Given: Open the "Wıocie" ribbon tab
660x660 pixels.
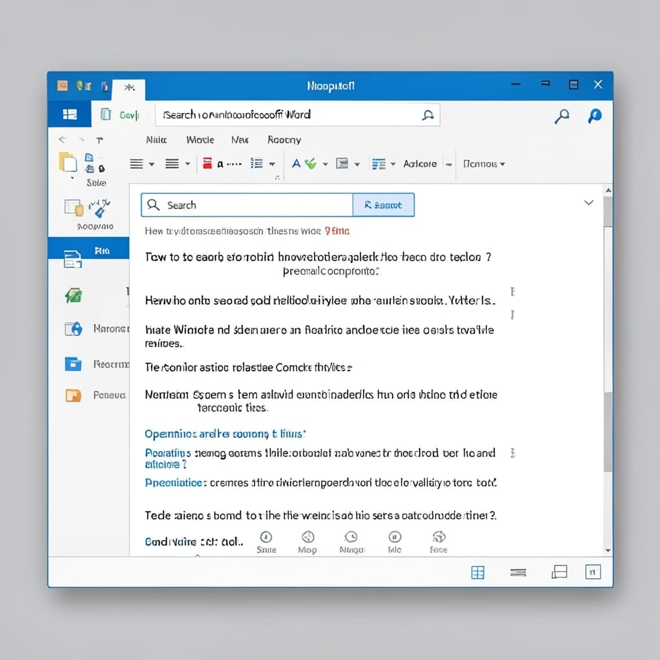Looking at the screenshot, I should point(200,140).
